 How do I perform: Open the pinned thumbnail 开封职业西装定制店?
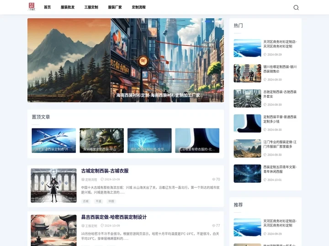[x=54, y=140]
